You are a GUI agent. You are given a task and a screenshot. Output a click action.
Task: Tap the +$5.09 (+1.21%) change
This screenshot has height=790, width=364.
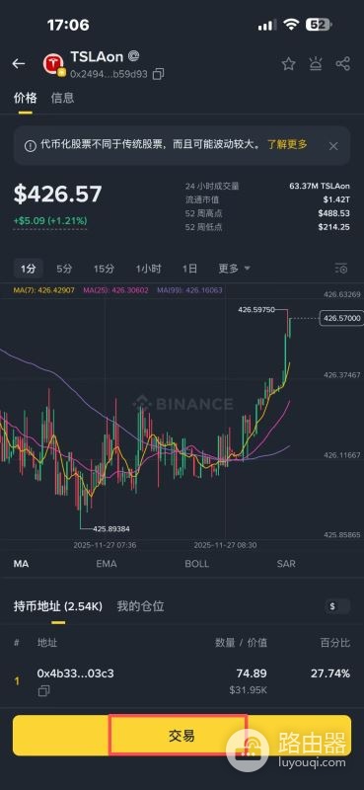pos(50,220)
